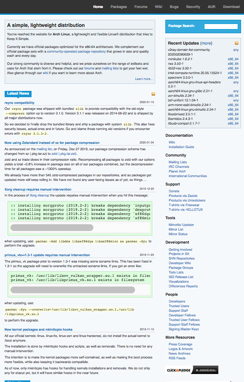
Task: Open the Signing Master Keys page
Action: (x=183, y=329)
